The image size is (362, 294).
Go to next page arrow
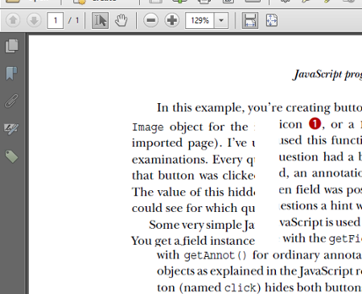34,20
